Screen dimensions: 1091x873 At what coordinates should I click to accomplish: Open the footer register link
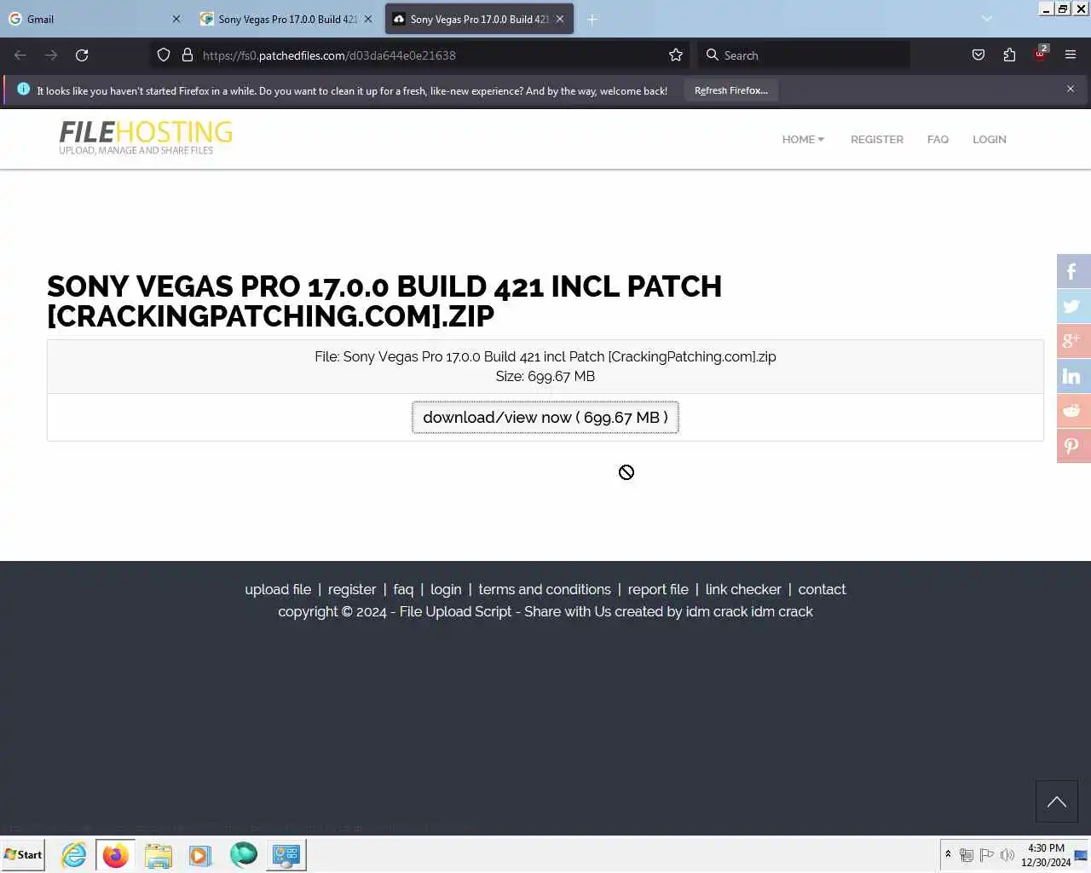point(352,589)
